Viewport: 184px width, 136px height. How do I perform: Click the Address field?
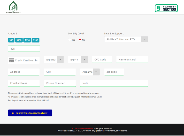click(x=24, y=72)
